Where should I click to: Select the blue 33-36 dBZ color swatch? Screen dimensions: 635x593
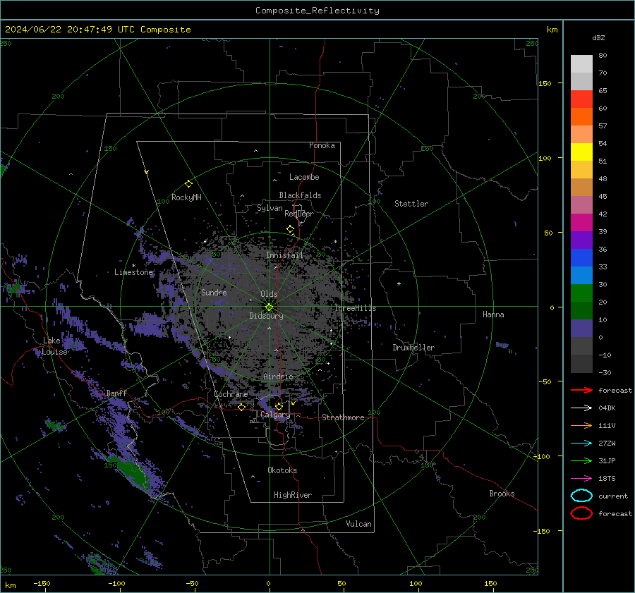581,258
